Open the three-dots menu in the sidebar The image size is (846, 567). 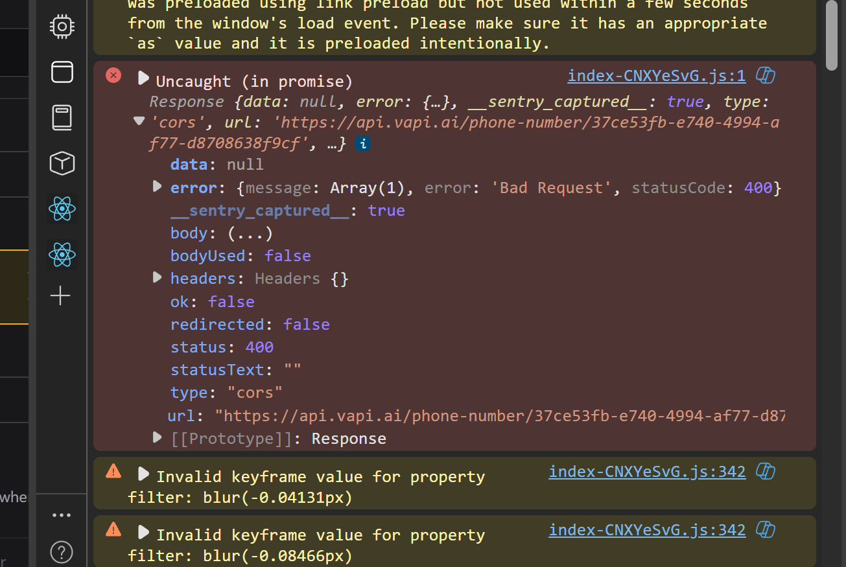coord(62,515)
